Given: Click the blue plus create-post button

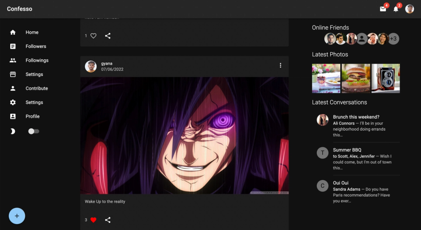Looking at the screenshot, I should coord(17,216).
